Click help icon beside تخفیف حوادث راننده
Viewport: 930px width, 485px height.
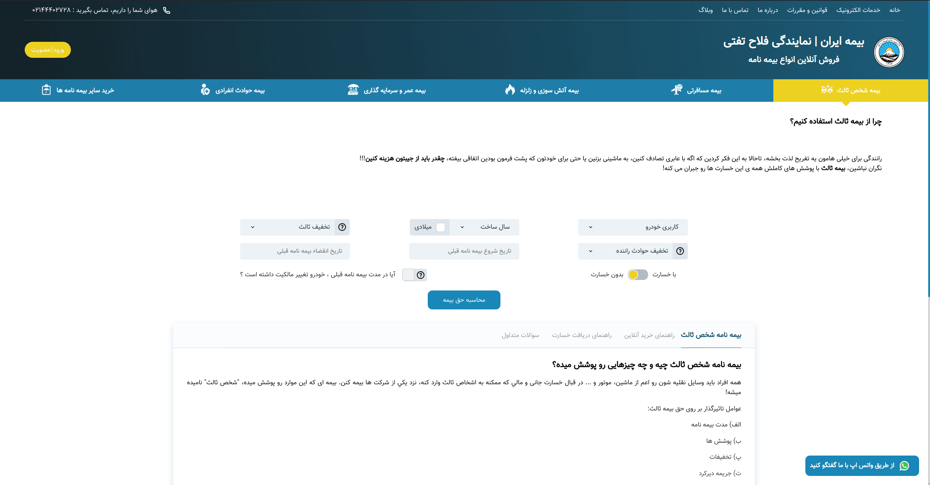click(x=680, y=251)
